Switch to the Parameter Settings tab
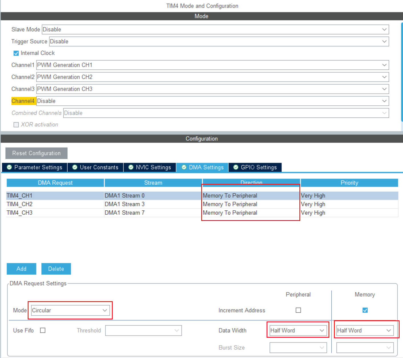 [x=35, y=167]
